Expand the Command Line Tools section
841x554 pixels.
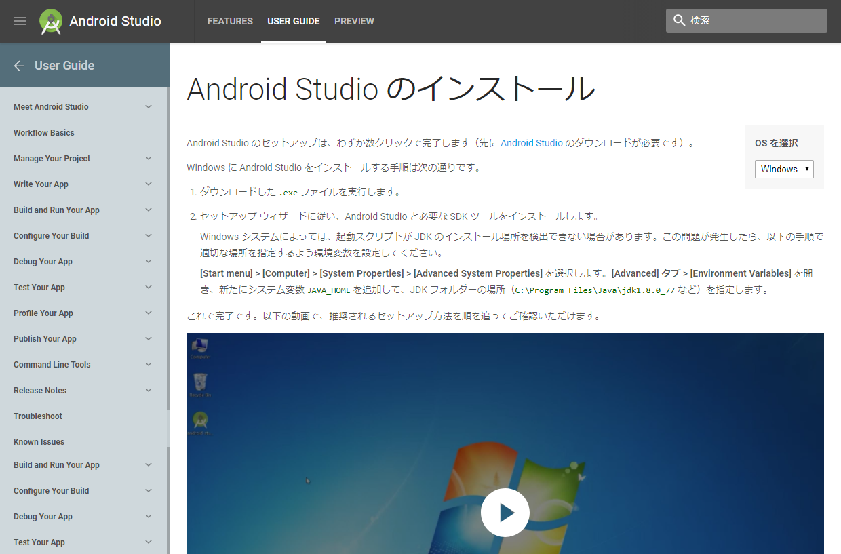149,365
